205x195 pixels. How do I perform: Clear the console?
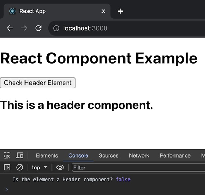click(x=19, y=167)
